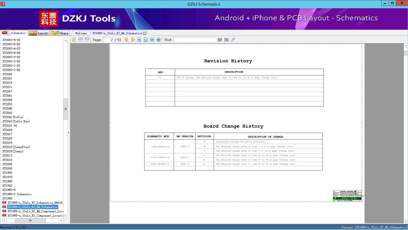Close the XT1955-x_(Oslo_H)_NA_Schematics tab
408x230 pixels.
pos(145,33)
